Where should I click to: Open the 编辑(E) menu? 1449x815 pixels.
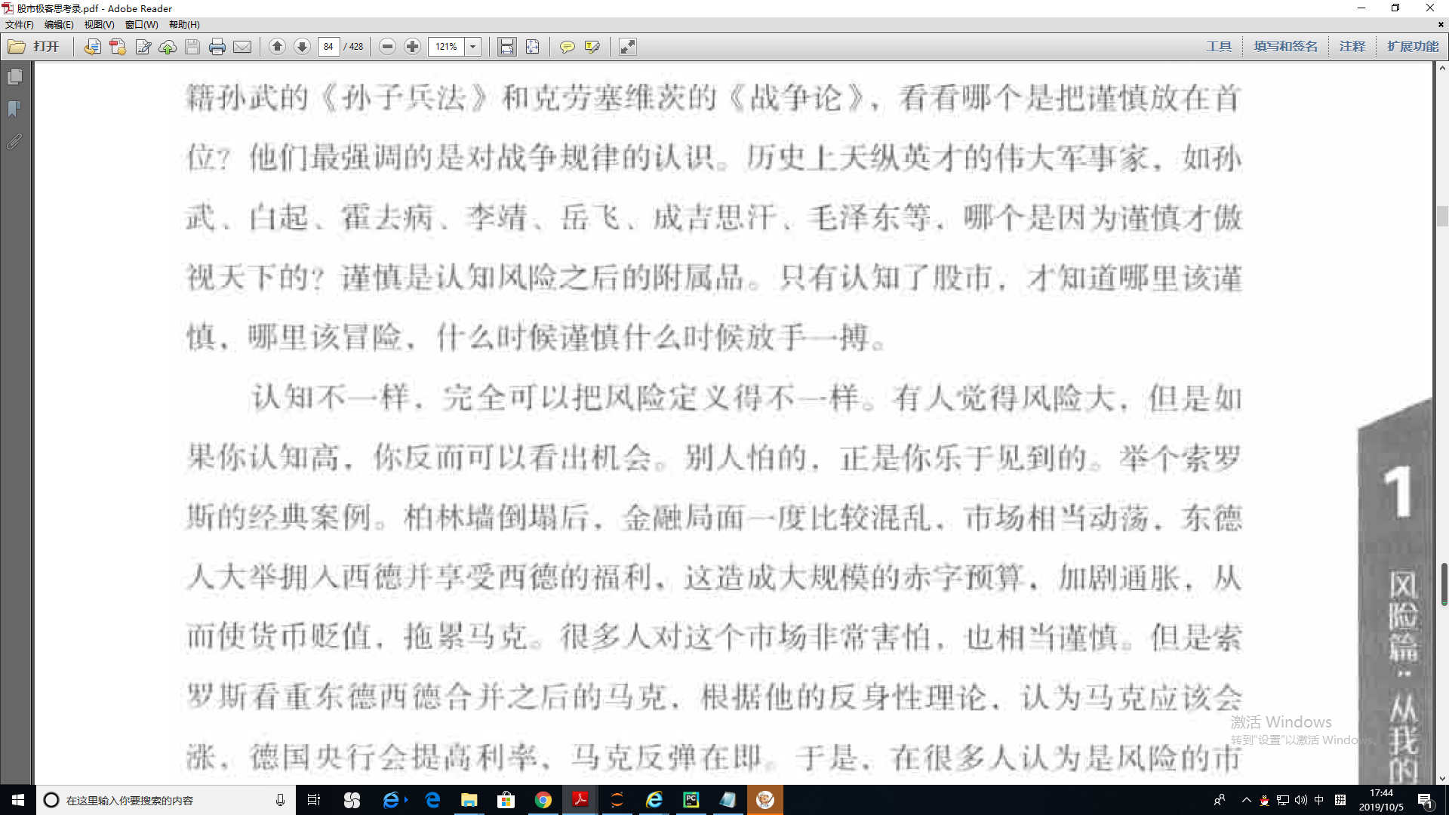[x=59, y=25]
